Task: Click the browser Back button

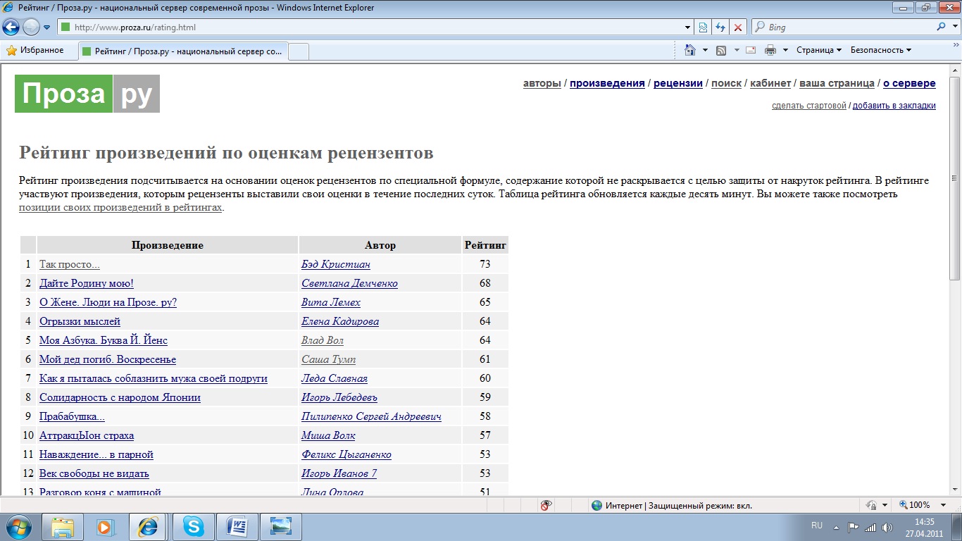Action: (x=11, y=27)
